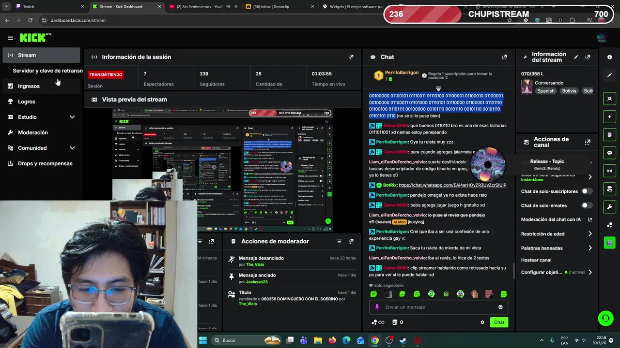Open the clapperboard clips icon in the right sidebar
Screen dimensions: 620x348
[609, 242]
